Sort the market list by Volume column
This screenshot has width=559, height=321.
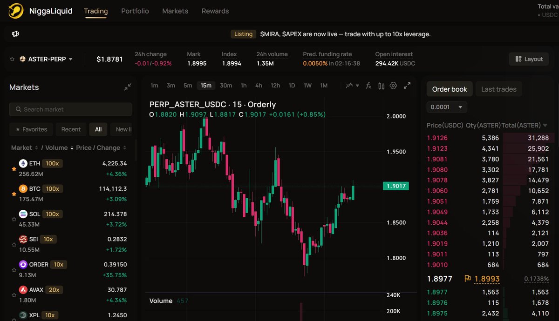[x=60, y=147]
